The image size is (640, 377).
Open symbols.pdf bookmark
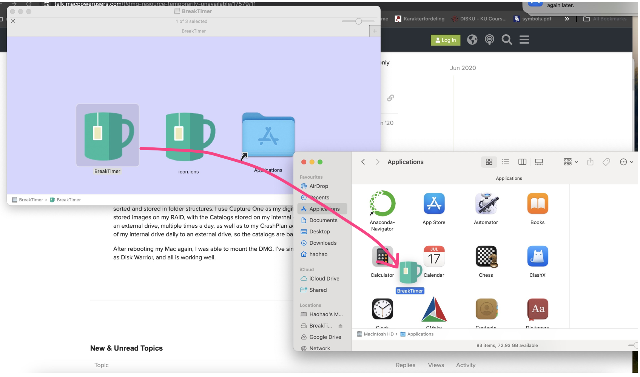click(x=532, y=19)
